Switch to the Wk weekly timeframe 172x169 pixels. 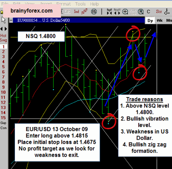click(x=160, y=20)
